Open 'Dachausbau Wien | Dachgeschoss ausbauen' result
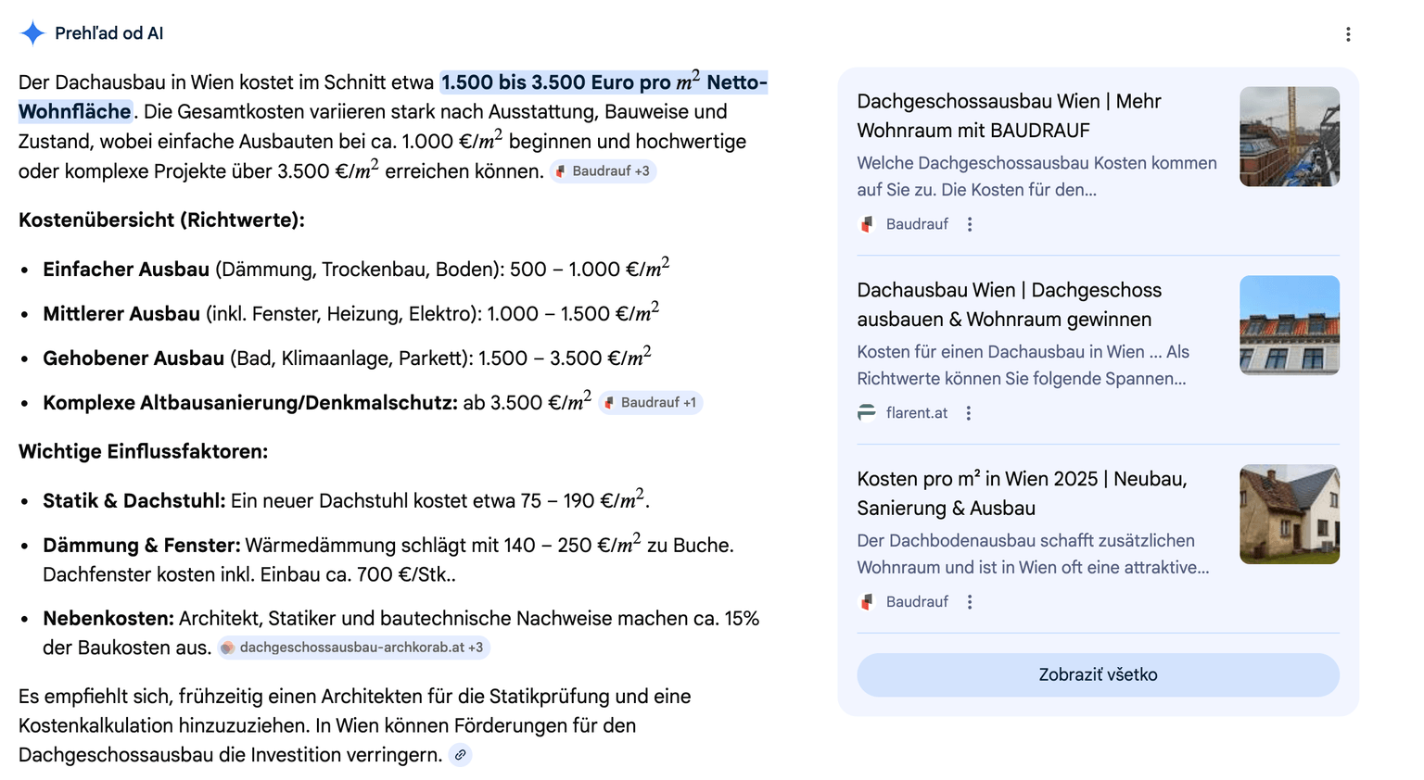The image size is (1424, 780). click(x=1009, y=305)
